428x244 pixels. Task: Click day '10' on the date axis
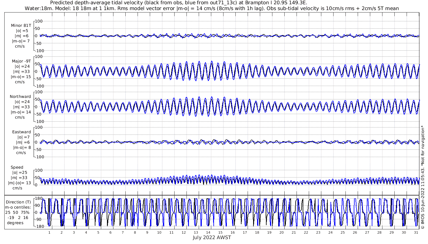(x=159, y=232)
